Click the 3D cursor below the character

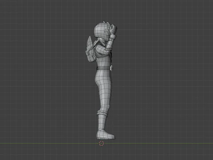coord(101,143)
